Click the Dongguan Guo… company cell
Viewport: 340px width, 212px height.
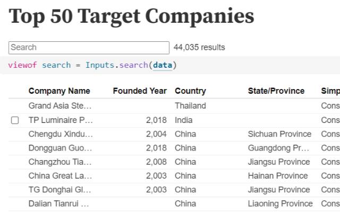61,148
